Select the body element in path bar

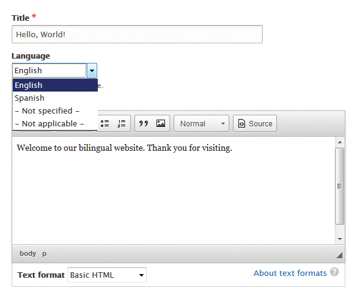coord(28,253)
